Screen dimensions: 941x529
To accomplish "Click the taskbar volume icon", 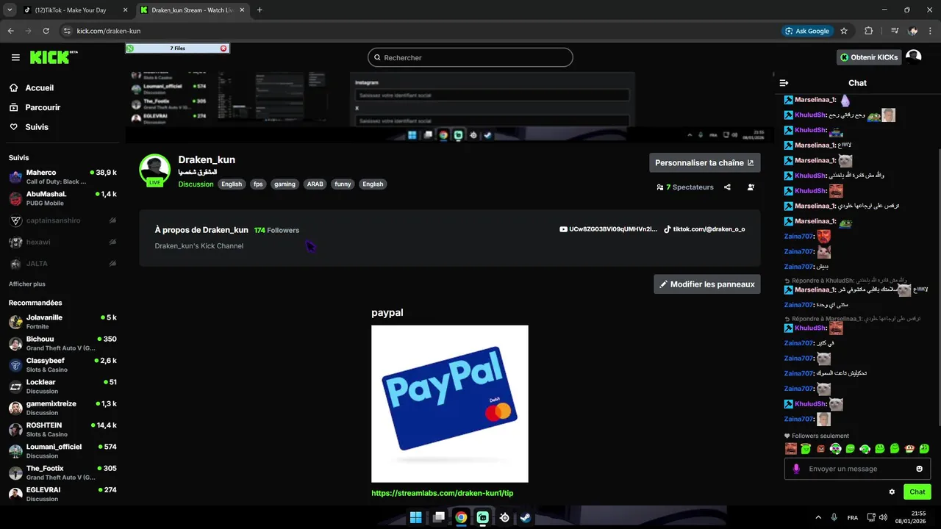I will (x=883, y=517).
